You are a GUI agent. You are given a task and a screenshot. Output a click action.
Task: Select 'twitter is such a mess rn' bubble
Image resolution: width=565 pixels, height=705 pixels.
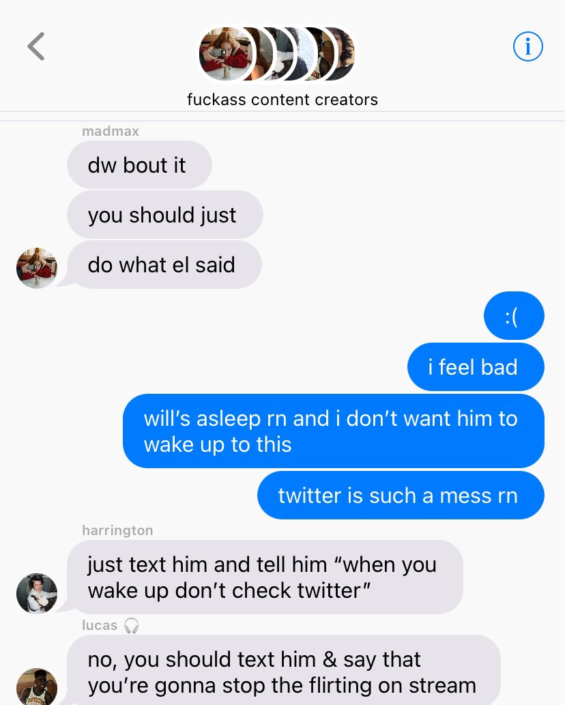(x=401, y=495)
